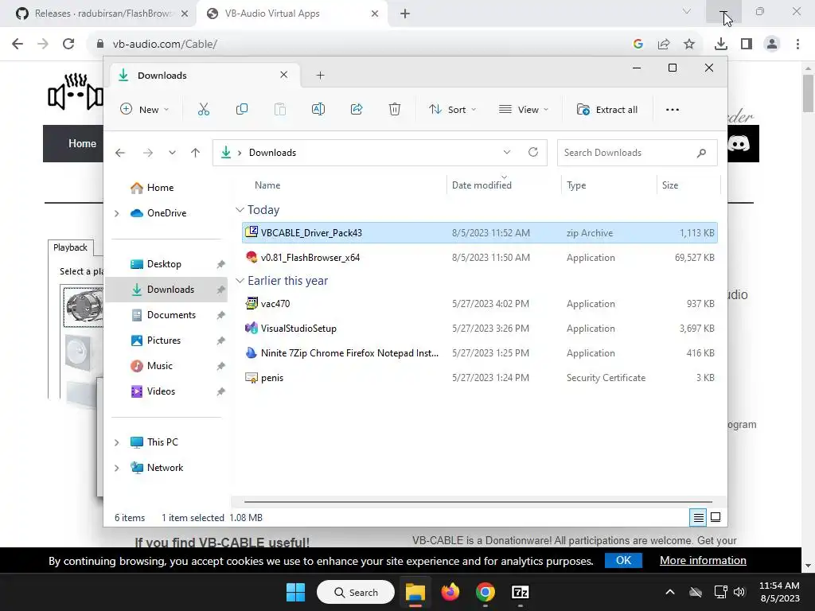Select the v0.81_FlashBrowser_x64 file
Image resolution: width=815 pixels, height=611 pixels.
point(480,258)
